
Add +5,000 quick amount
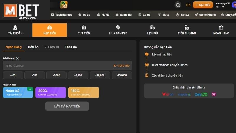click(78, 75)
